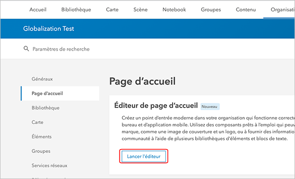
Task: Select Généraux in the settings sidebar
Action: (x=42, y=79)
